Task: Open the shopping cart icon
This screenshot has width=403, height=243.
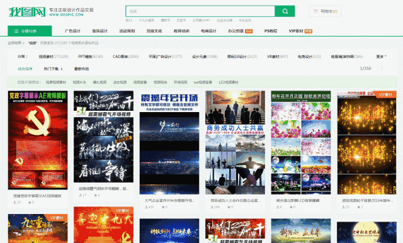Action: click(315, 11)
